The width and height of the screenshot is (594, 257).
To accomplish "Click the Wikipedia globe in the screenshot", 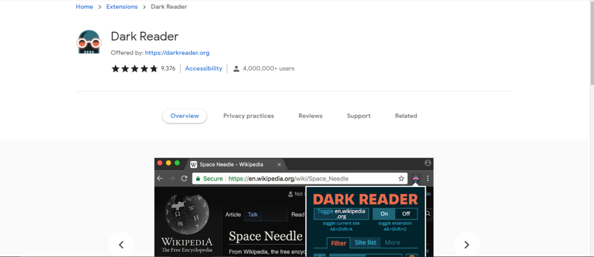I will click(188, 215).
